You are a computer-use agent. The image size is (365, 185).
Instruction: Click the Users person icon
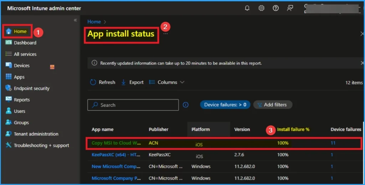click(x=9, y=111)
